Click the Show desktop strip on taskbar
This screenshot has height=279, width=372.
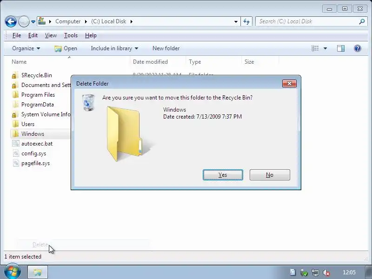click(x=368, y=272)
